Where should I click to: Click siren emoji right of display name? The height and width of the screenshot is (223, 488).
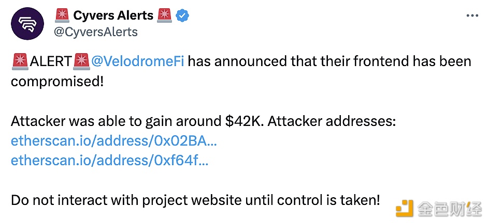pyautogui.click(x=165, y=15)
